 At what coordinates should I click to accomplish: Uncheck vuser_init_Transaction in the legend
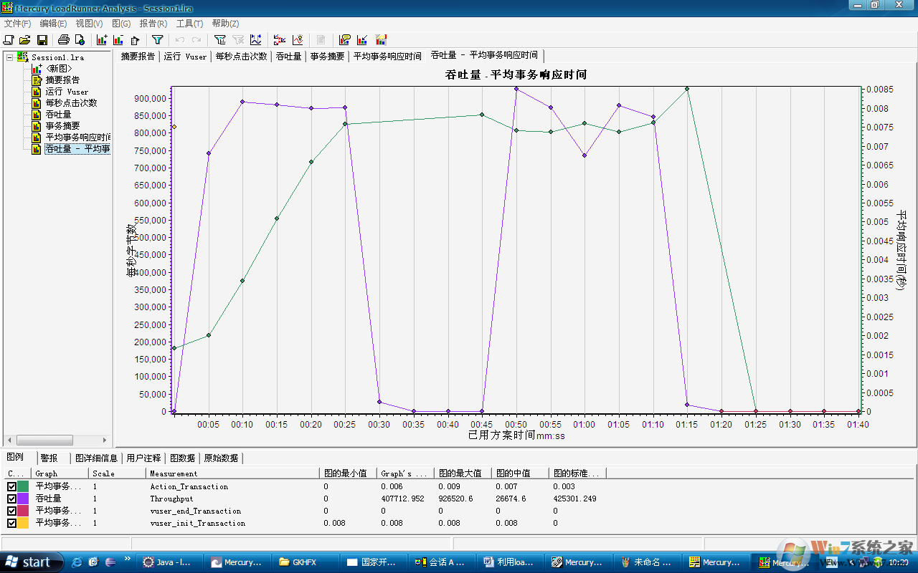[11, 523]
